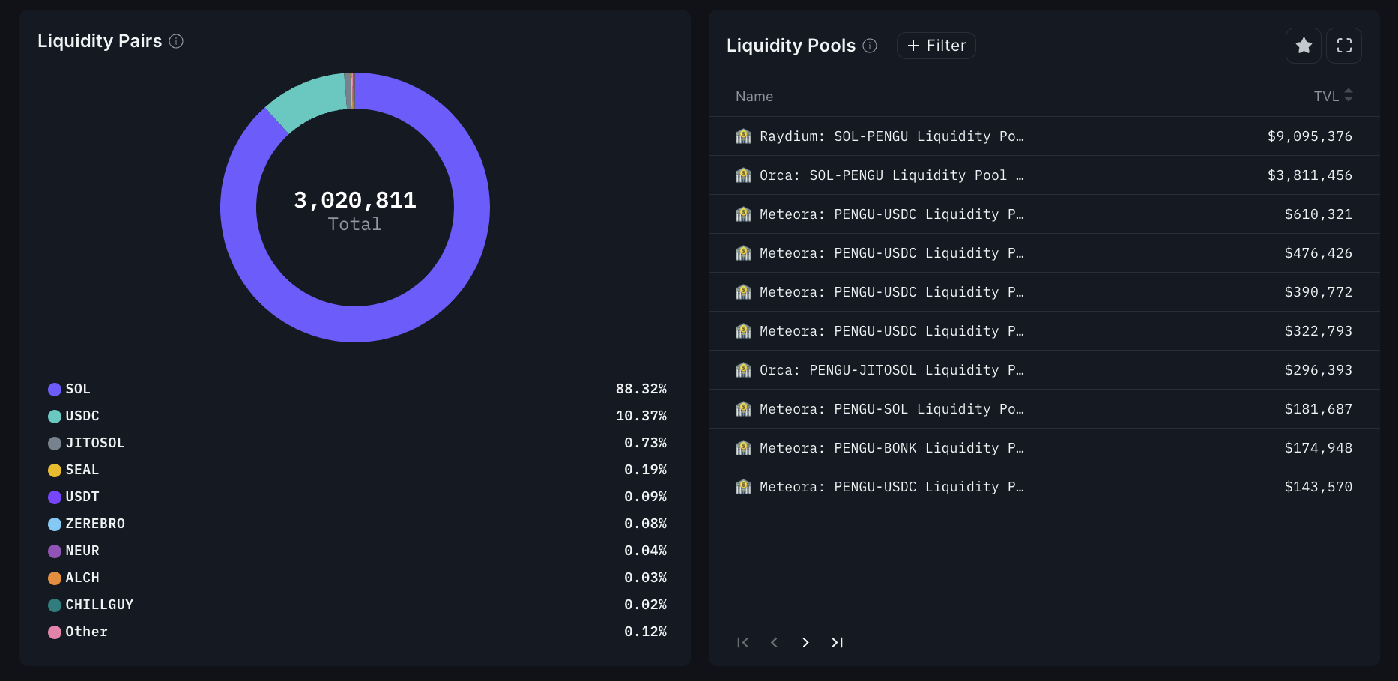
Task: Select the $9,095,376 TVL value
Action: pos(1310,136)
